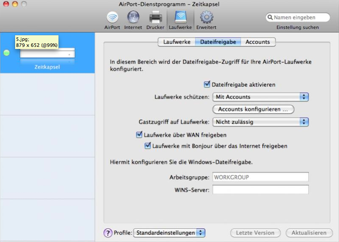
Task: Select the Internet globe icon
Action: [133, 18]
